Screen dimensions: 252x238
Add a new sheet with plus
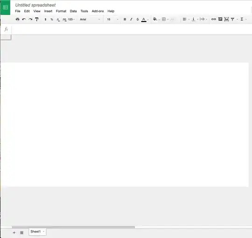(x=14, y=232)
